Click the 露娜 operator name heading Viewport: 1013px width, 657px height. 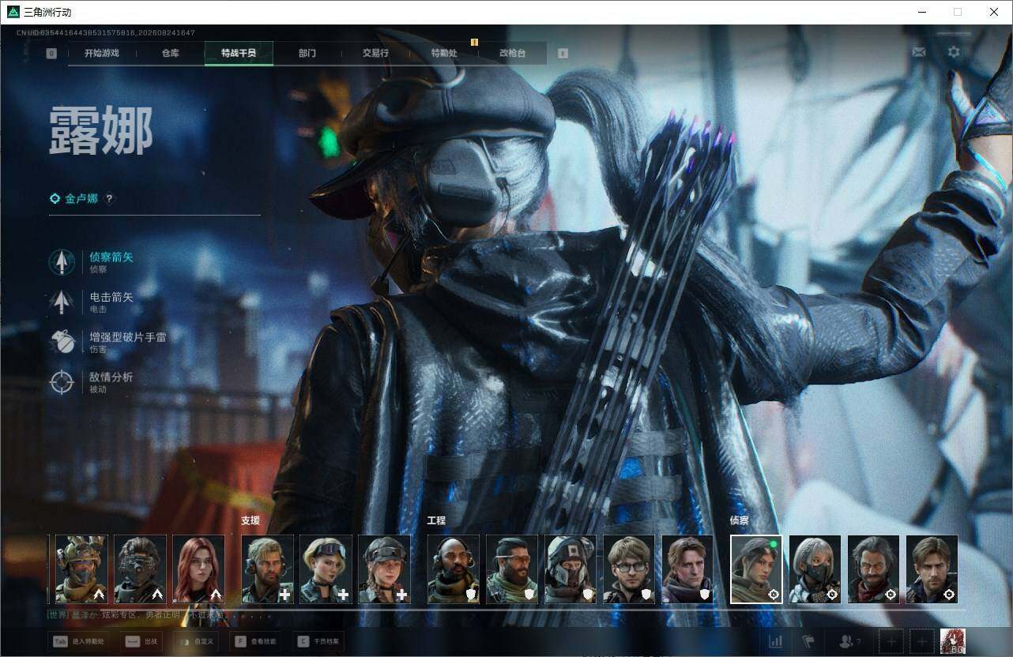[100, 132]
